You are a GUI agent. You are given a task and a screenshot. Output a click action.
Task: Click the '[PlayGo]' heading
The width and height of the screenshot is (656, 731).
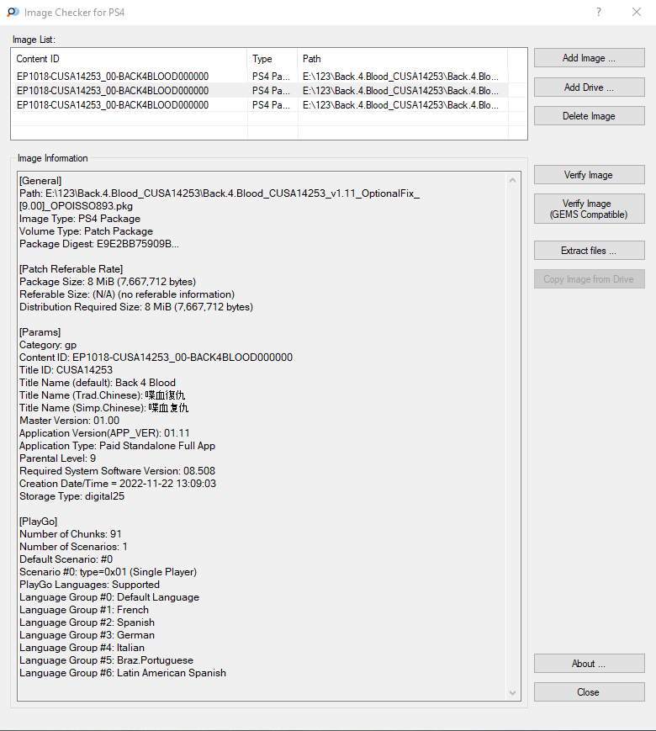coord(39,521)
